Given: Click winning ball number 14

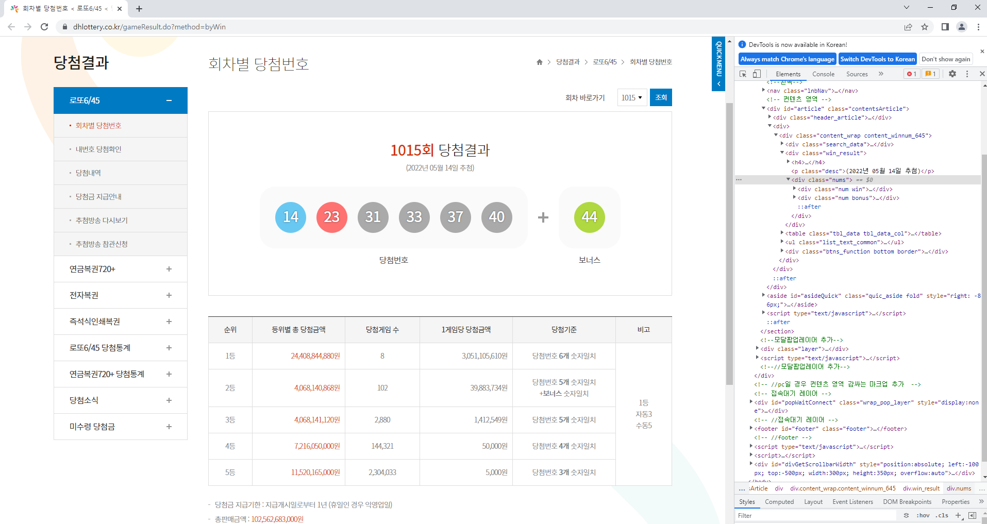Looking at the screenshot, I should (291, 217).
